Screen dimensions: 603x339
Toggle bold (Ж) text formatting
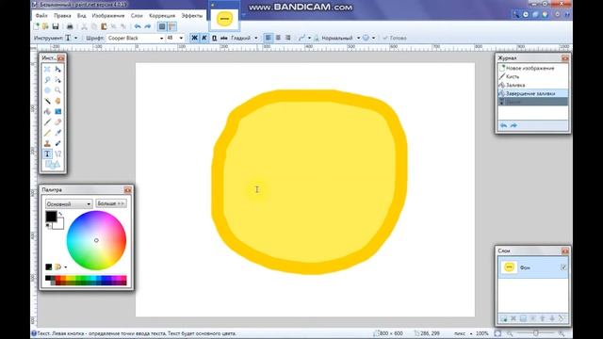point(194,38)
